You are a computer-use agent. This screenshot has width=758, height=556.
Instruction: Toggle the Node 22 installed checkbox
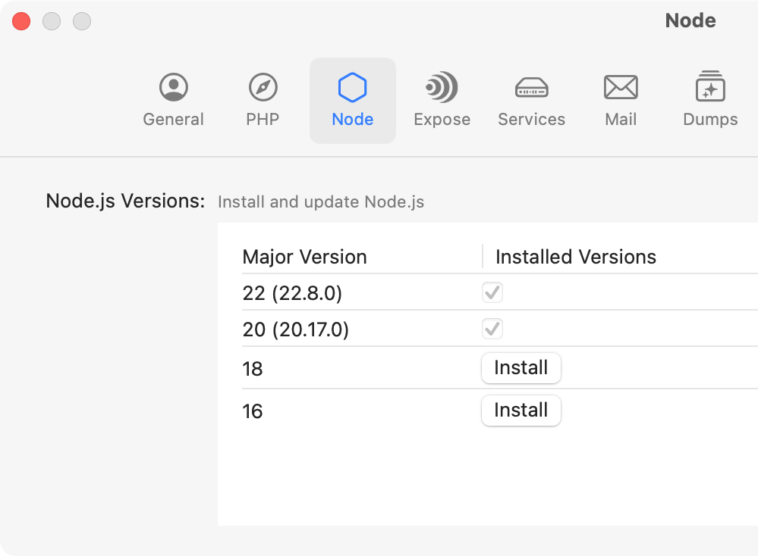[492, 292]
